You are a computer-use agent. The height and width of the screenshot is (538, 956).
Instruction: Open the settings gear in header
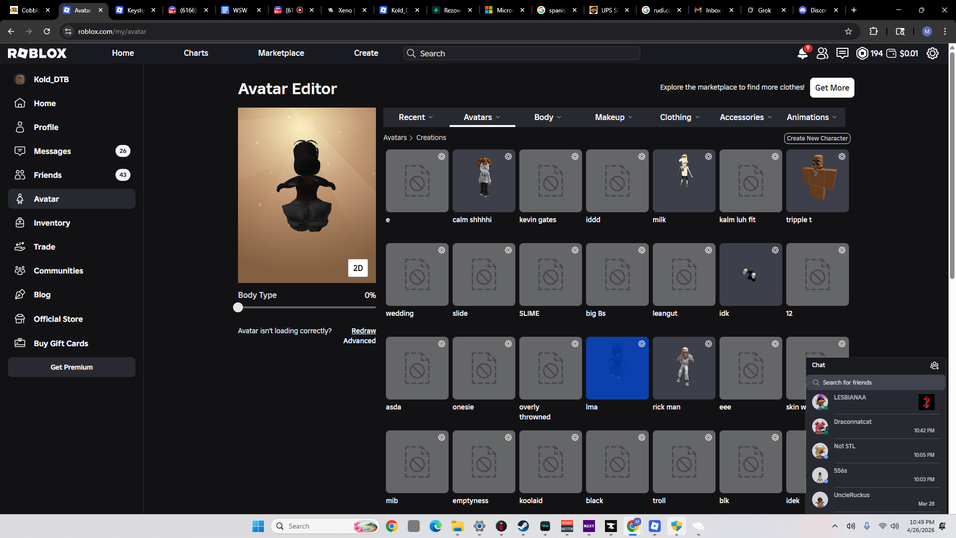[933, 53]
